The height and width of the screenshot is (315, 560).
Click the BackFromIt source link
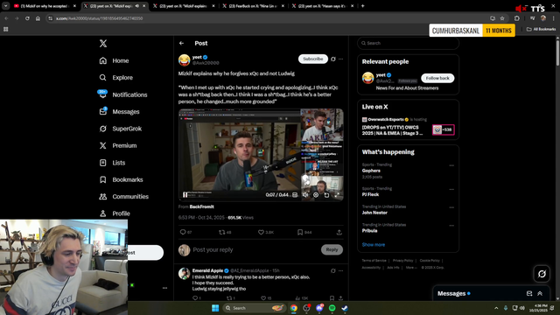[x=202, y=206]
